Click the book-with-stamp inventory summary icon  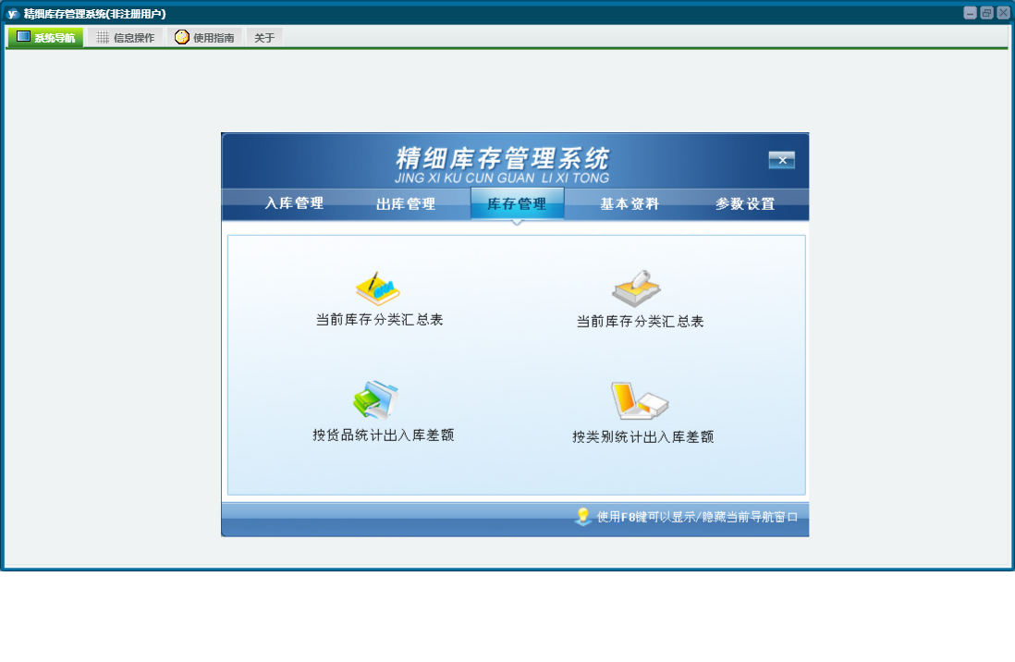637,288
